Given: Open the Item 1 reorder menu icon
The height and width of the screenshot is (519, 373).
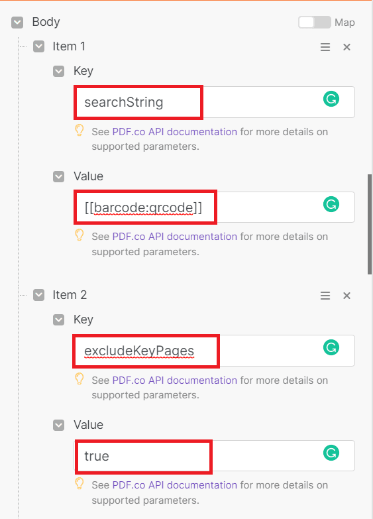Looking at the screenshot, I should click(x=325, y=47).
